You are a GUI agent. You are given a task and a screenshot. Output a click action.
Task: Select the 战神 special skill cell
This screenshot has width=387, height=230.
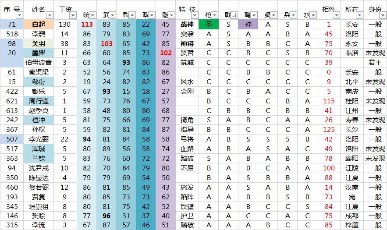187,25
